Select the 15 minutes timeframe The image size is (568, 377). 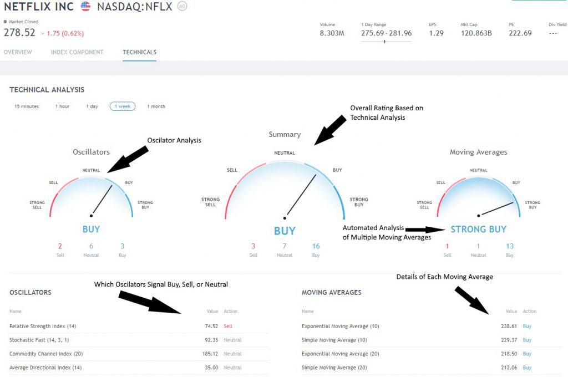pos(27,106)
